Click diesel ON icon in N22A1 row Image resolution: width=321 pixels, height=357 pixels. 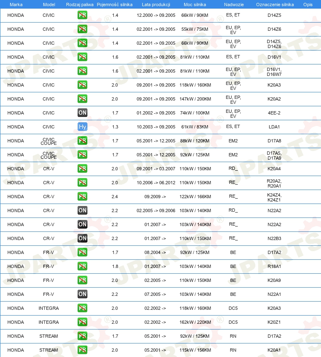82,294
